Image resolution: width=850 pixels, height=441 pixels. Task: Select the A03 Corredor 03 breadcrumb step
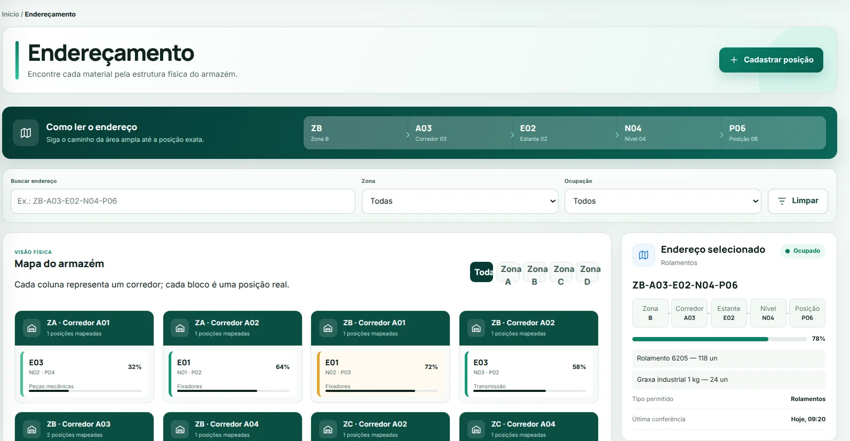[x=460, y=133]
